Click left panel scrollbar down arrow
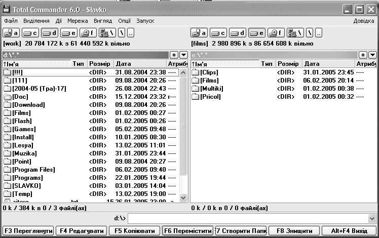Viewport: 379px width, 238px height. [x=183, y=197]
